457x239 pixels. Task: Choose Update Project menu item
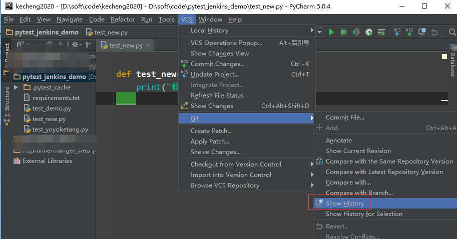(247, 74)
